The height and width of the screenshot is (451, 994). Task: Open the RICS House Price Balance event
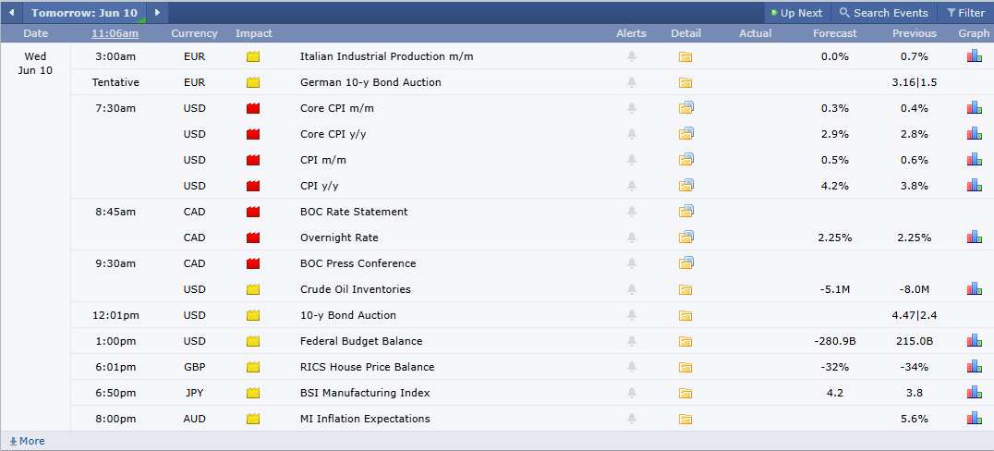[367, 367]
